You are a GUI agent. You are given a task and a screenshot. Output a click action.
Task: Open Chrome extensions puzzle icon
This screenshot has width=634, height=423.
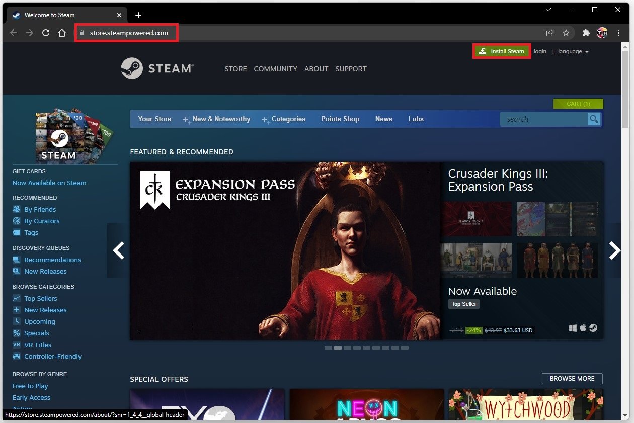[586, 33]
